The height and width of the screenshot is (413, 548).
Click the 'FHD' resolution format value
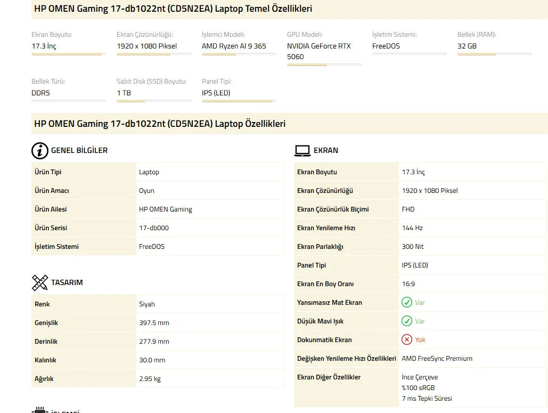(408, 209)
